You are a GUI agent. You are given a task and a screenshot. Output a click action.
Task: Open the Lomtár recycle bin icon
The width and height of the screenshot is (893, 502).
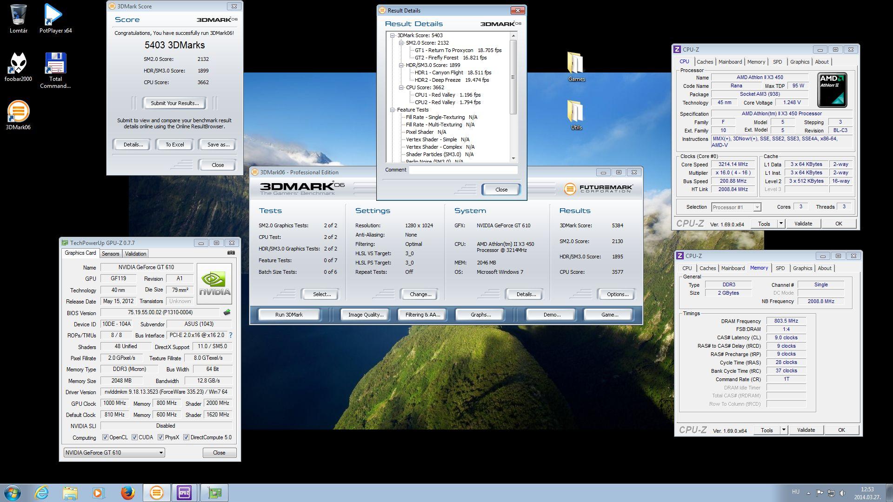coord(18,19)
